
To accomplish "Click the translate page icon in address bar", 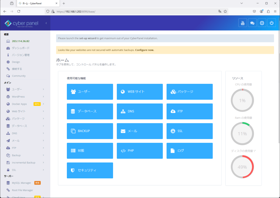I will coord(220,11).
